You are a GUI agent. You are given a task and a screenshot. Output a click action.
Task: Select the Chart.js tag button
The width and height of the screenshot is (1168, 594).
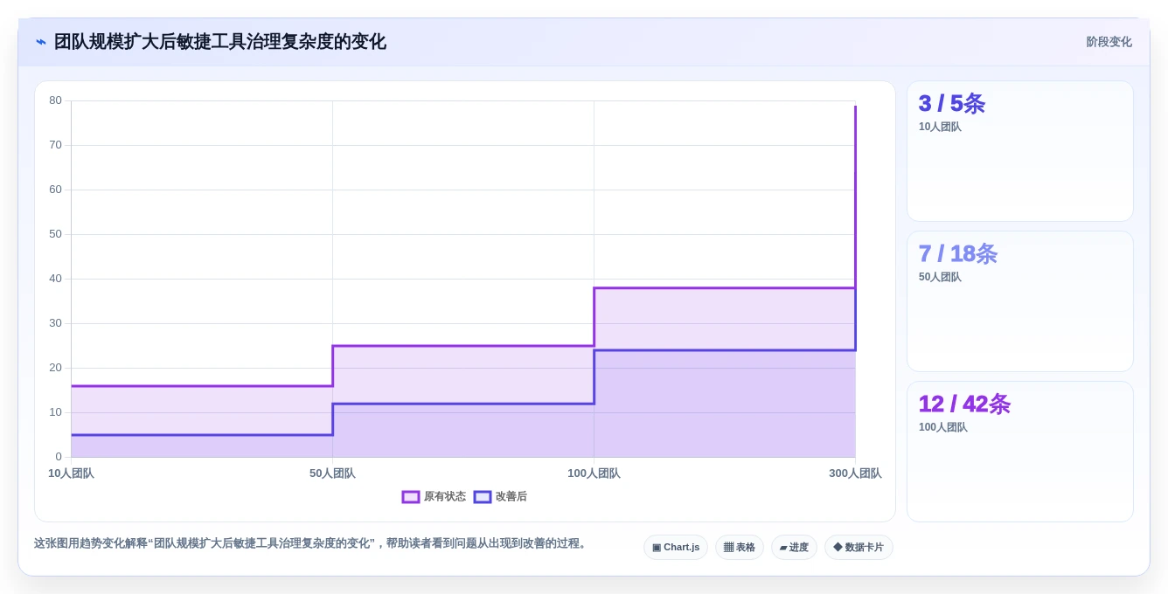point(676,548)
